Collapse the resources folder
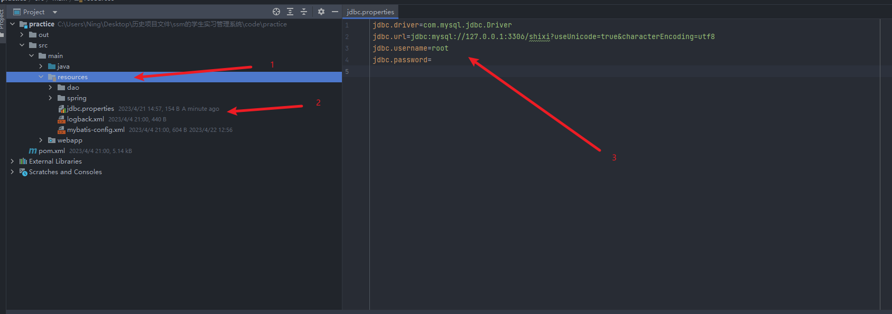Screen dimensions: 892x314 tap(41, 77)
